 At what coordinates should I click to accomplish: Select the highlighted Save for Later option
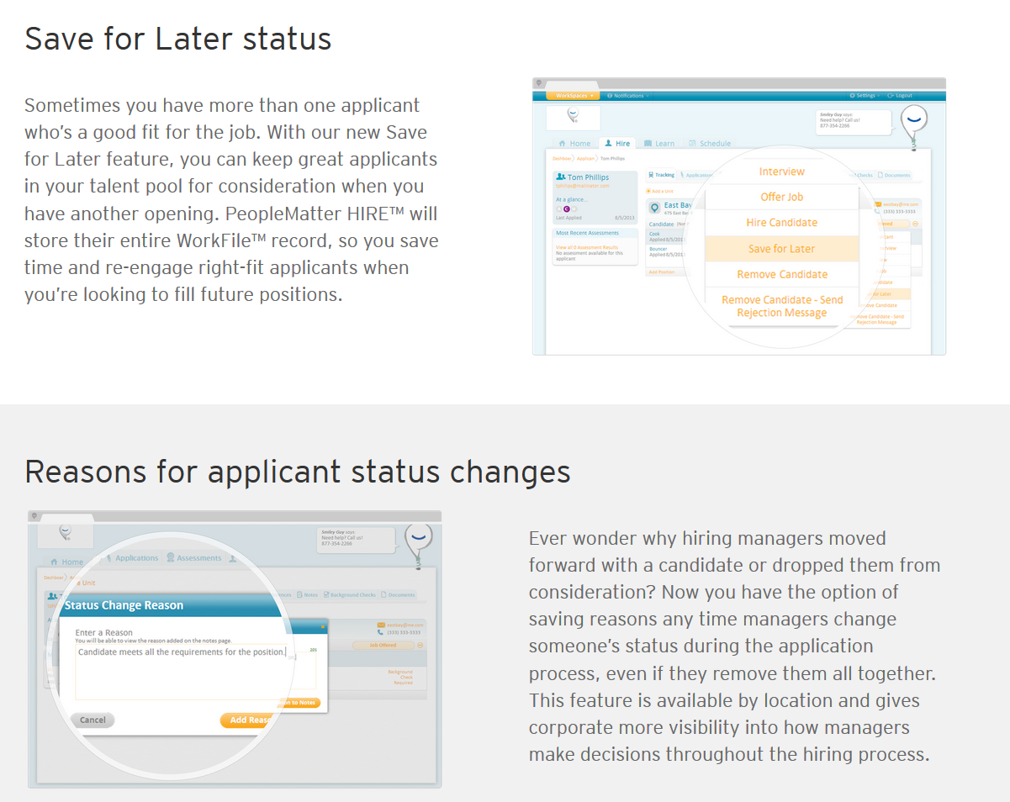[782, 249]
